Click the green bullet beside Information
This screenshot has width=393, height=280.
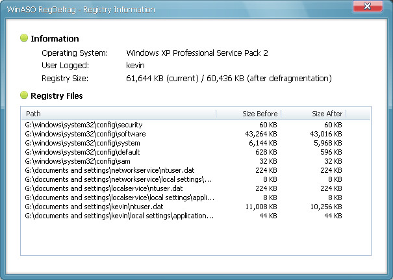[24, 38]
